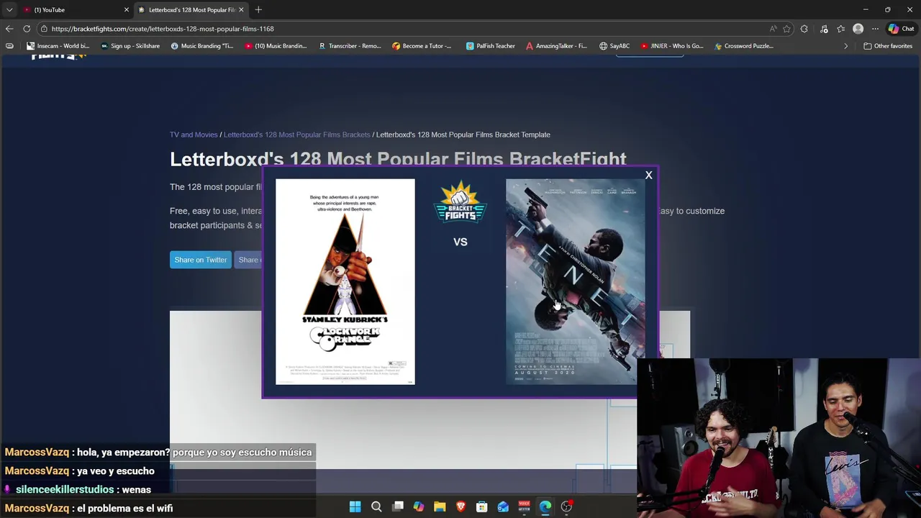Open OBS Studio from the taskbar
Screen dimensions: 921x518
pos(566,506)
